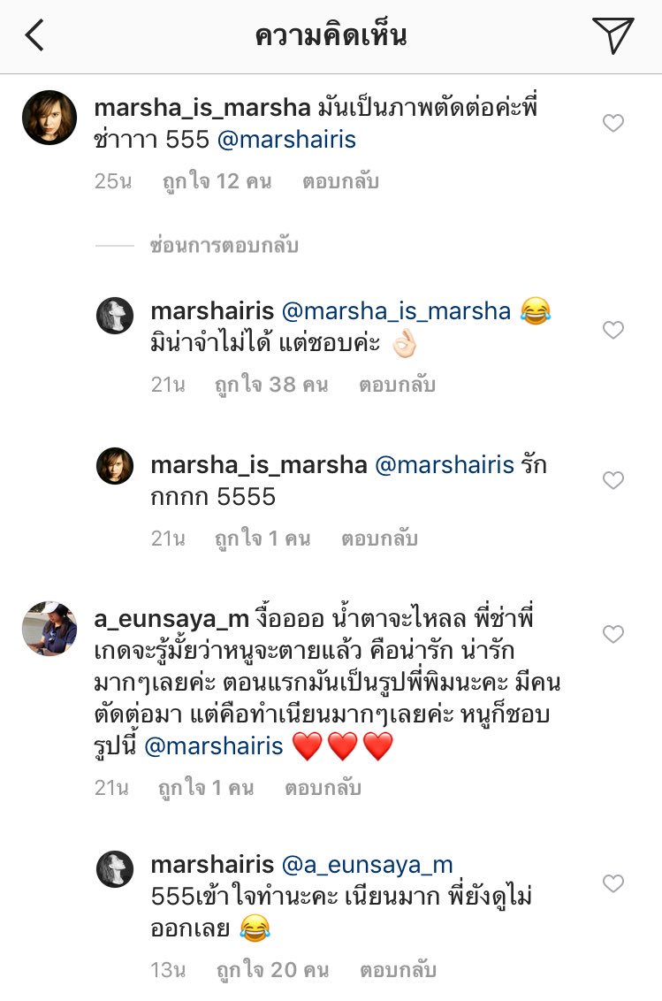Open marsha_is_marsha's profile picture at top

pos(49,118)
